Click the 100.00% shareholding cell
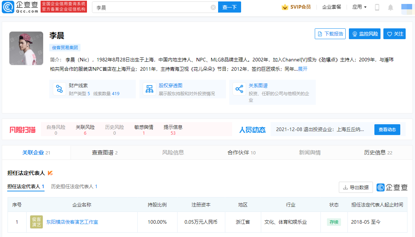 pos(157,222)
